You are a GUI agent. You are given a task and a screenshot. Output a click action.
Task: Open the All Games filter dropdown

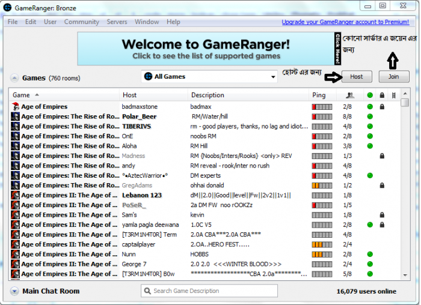pos(209,77)
